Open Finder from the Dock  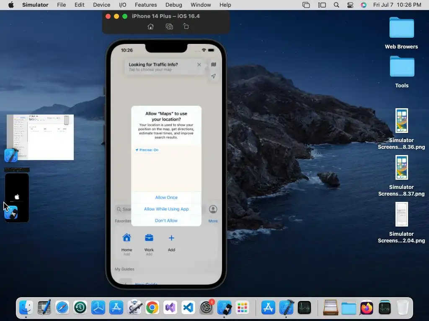tap(26, 308)
